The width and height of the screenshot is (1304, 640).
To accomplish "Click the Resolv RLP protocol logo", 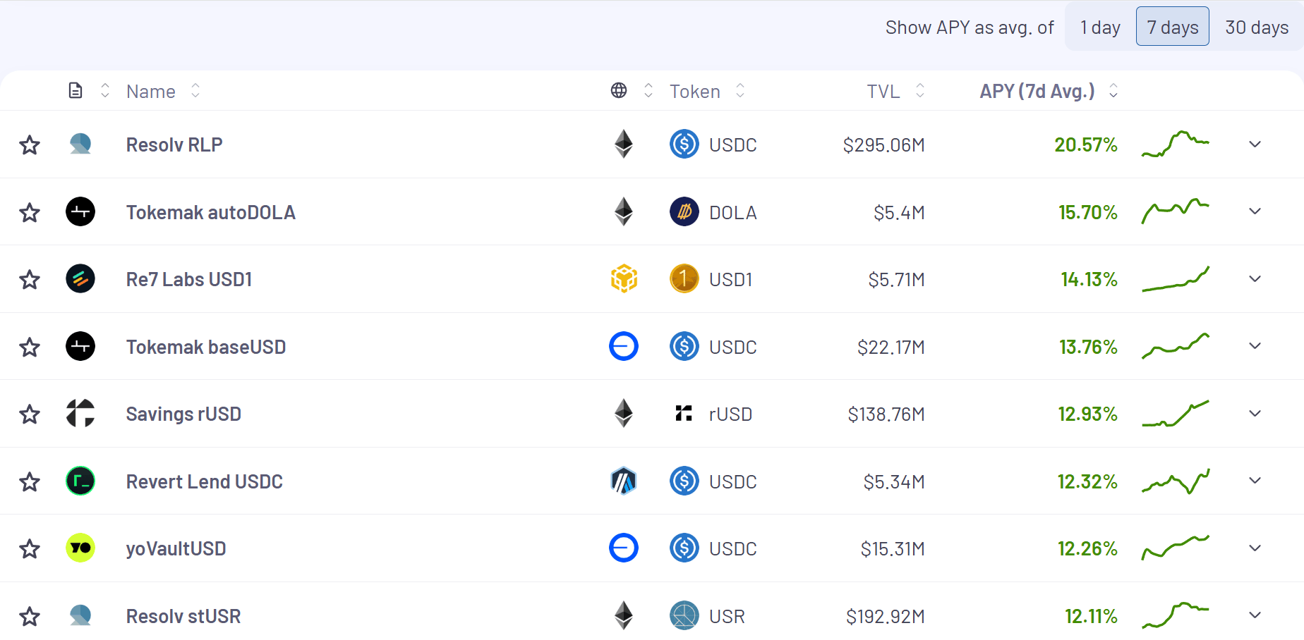I will coord(80,144).
